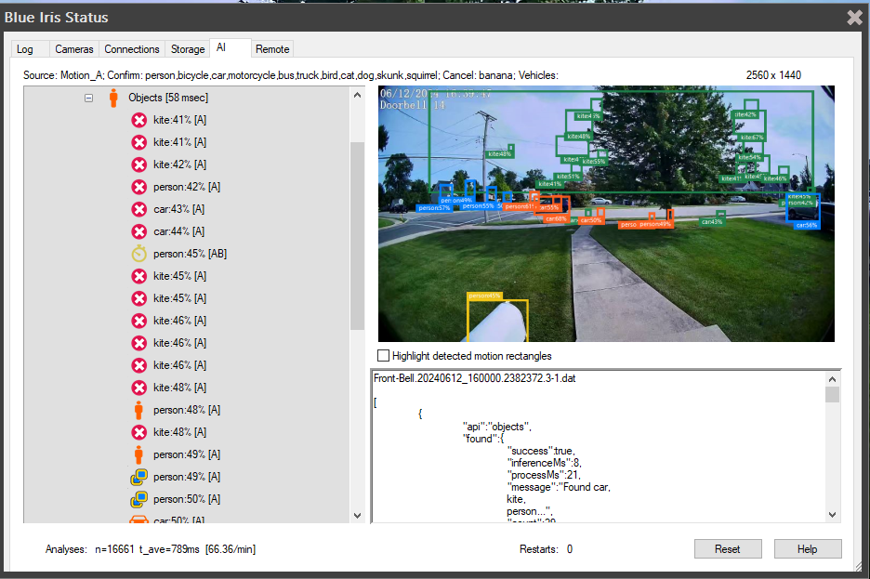
Task: Select the person:48% [A] entry text
Action: [187, 410]
